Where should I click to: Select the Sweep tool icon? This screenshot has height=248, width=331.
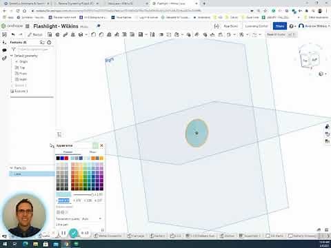tap(66, 34)
